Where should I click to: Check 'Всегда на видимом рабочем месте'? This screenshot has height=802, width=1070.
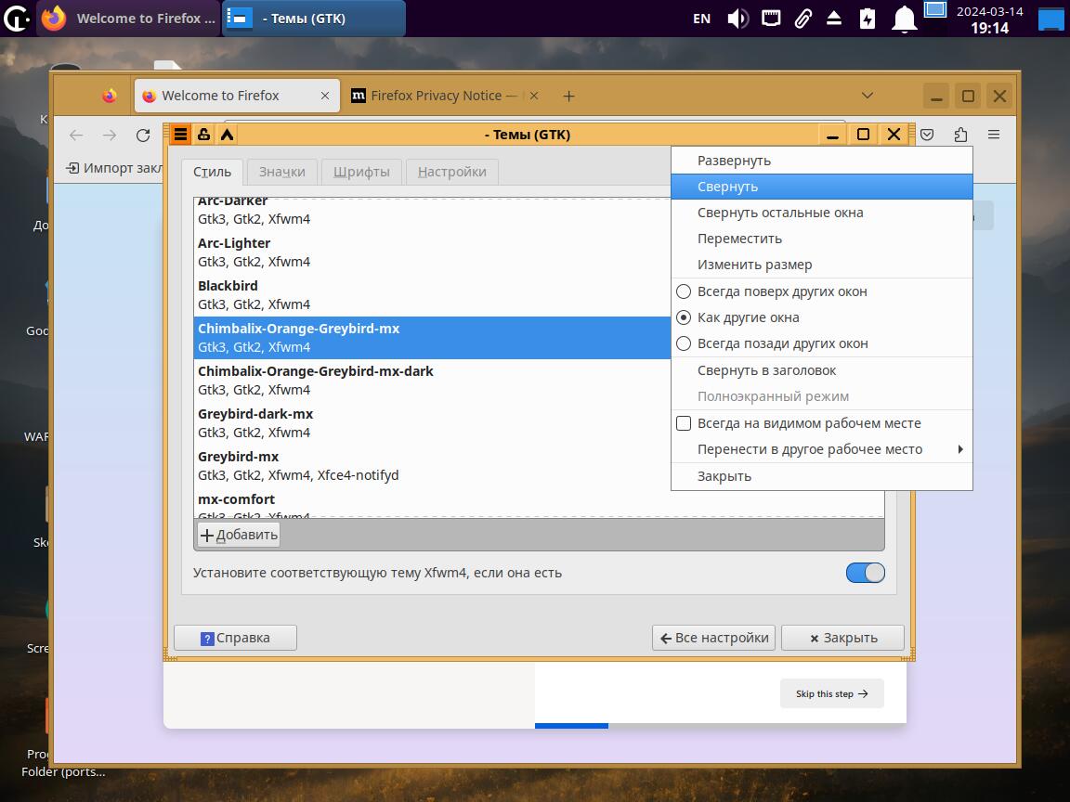pos(684,423)
